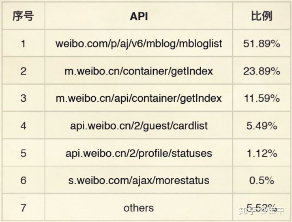Click the "others" API cell
The image size is (292, 222).
point(139,208)
